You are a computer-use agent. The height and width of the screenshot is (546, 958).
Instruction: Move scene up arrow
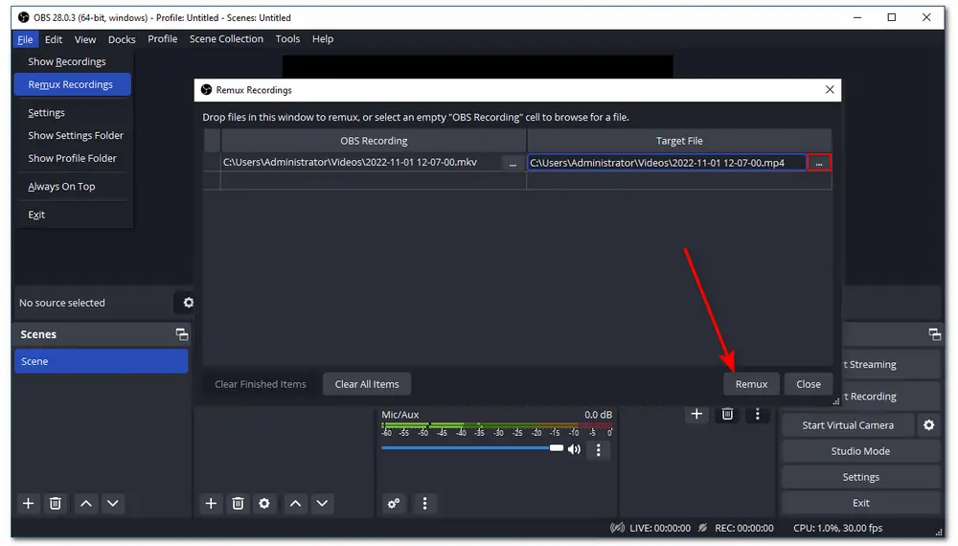86,503
